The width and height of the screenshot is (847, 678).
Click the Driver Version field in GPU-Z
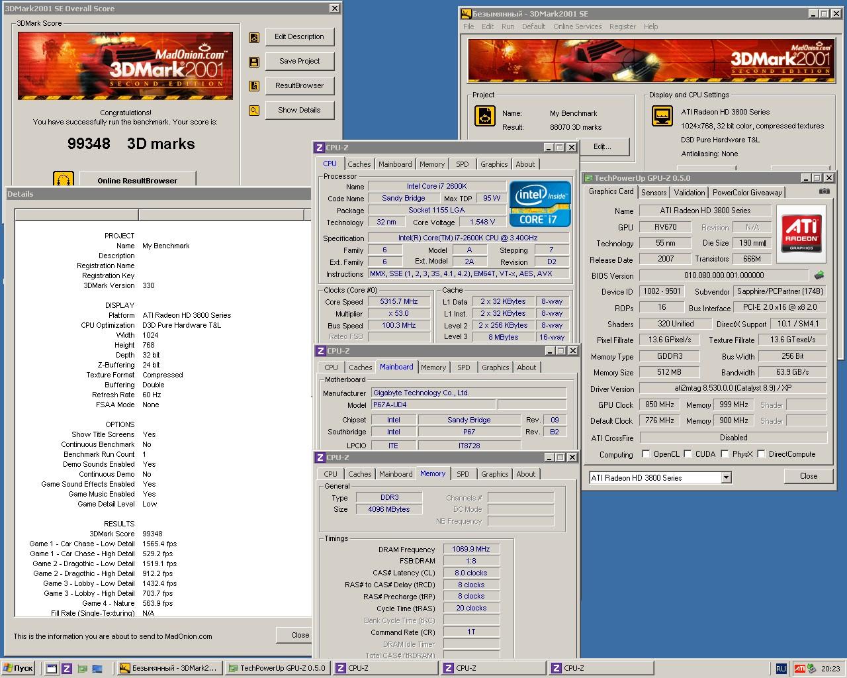point(733,389)
